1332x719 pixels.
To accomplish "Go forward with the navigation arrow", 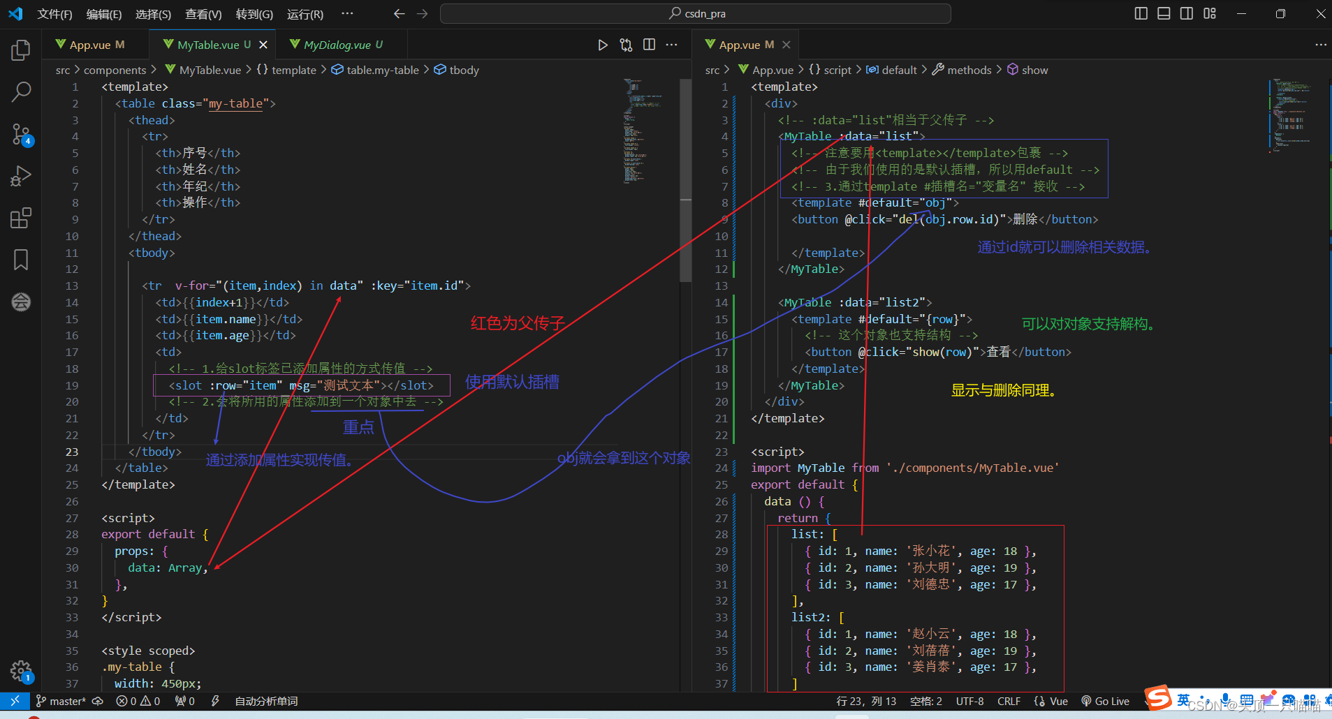I will tap(422, 13).
